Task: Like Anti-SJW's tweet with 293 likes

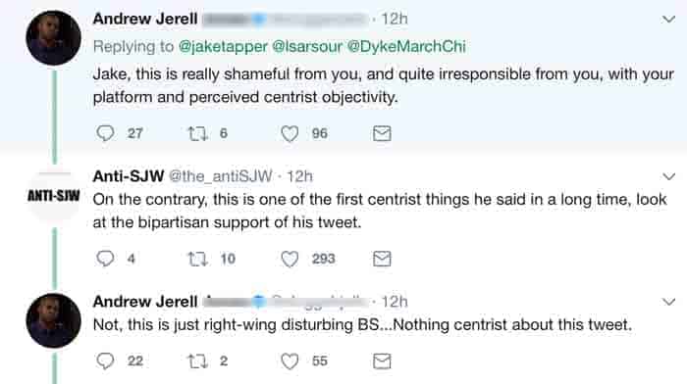Action: point(290,259)
